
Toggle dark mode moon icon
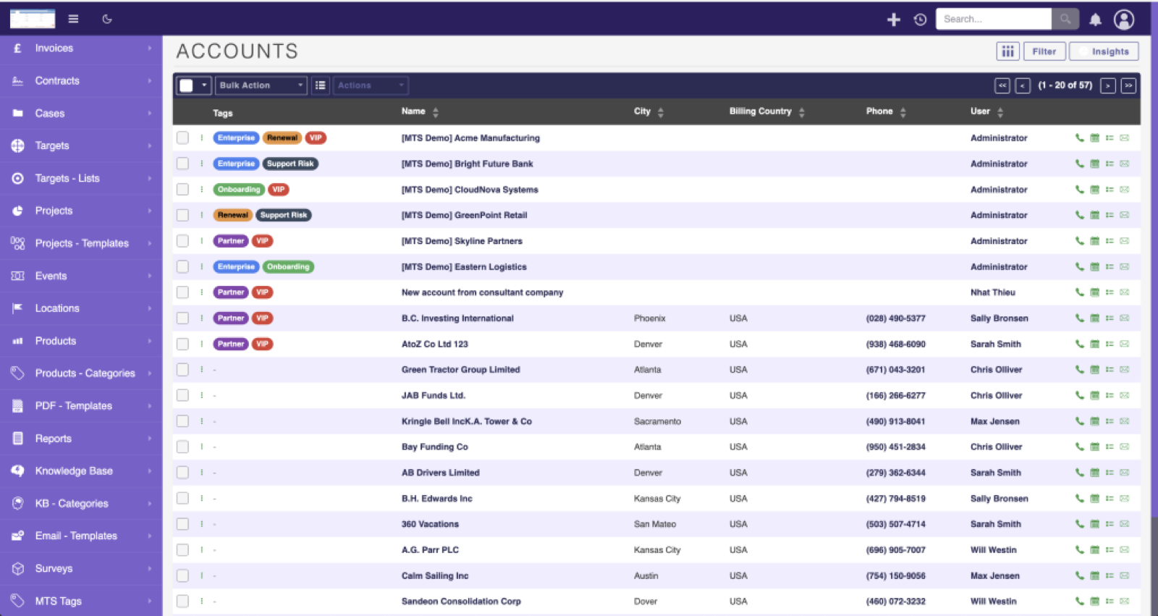click(107, 19)
